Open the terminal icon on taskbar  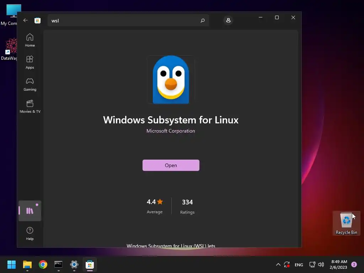tap(59, 264)
